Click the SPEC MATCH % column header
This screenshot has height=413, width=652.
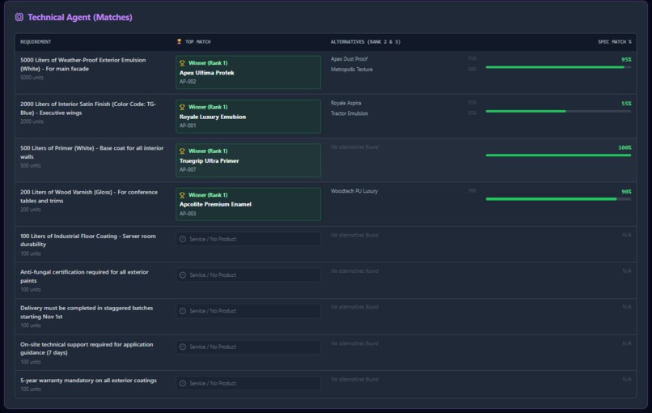tap(615, 41)
